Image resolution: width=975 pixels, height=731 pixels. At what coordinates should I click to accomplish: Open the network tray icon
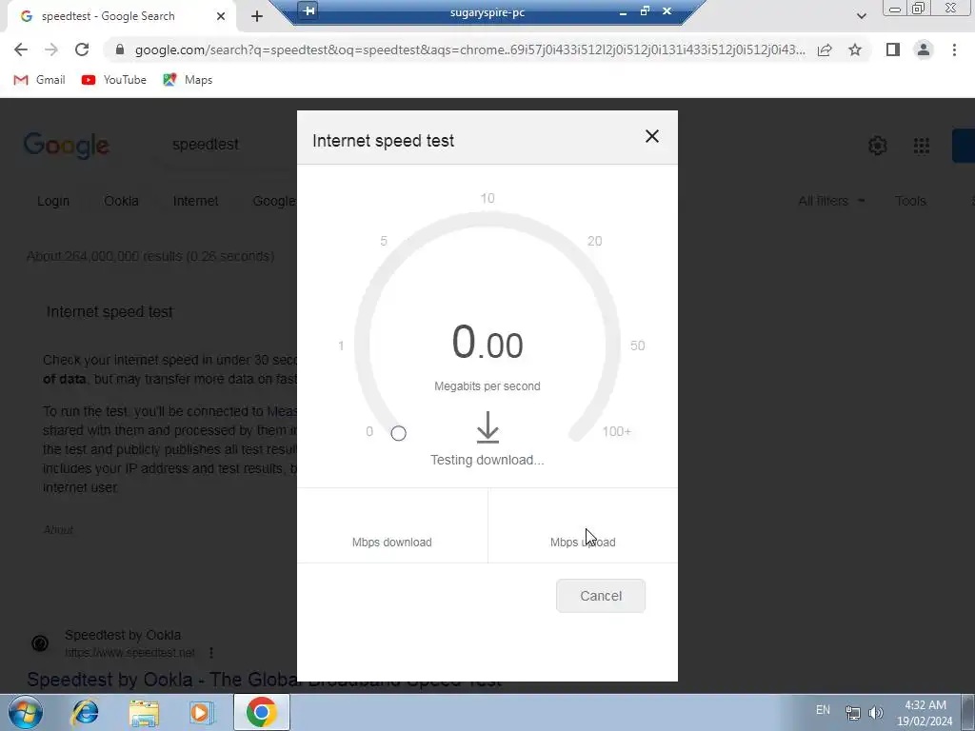[x=852, y=713]
